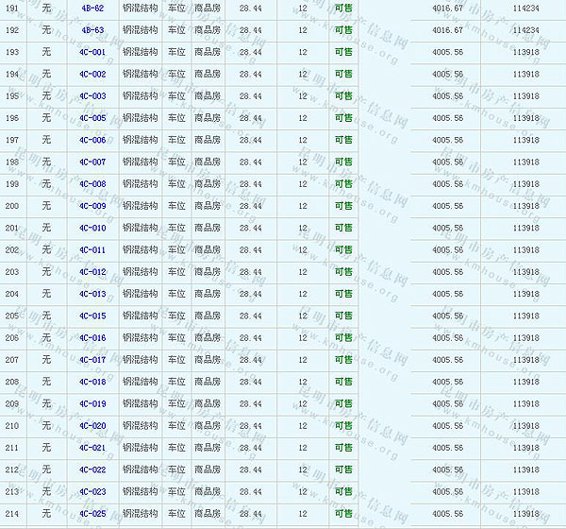
Task: Click the 可售 status in row 200
Action: [343, 206]
